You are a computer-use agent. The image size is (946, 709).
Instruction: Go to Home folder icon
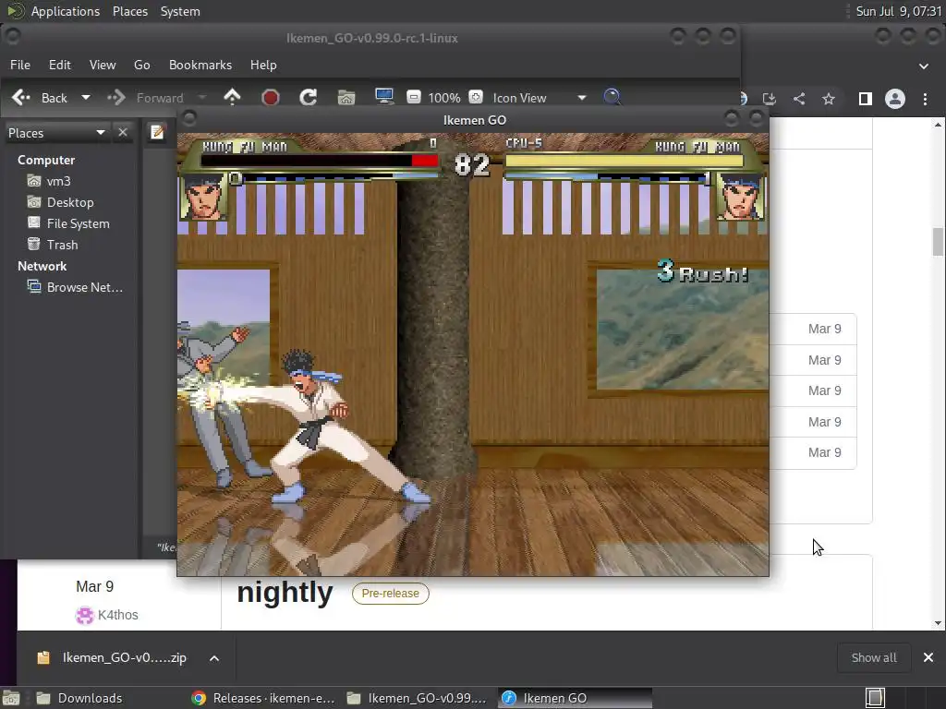[346, 97]
